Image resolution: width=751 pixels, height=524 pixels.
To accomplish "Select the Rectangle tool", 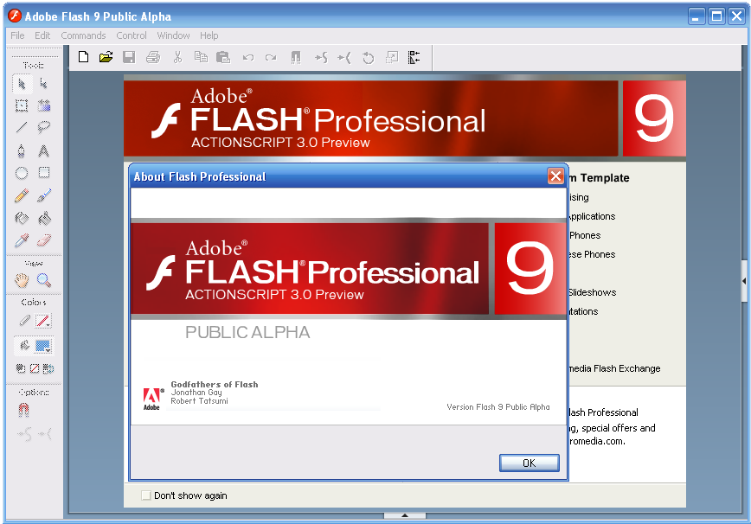I will click(x=43, y=173).
